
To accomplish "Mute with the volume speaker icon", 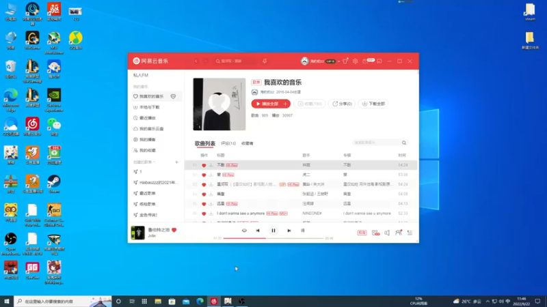I will (387, 233).
